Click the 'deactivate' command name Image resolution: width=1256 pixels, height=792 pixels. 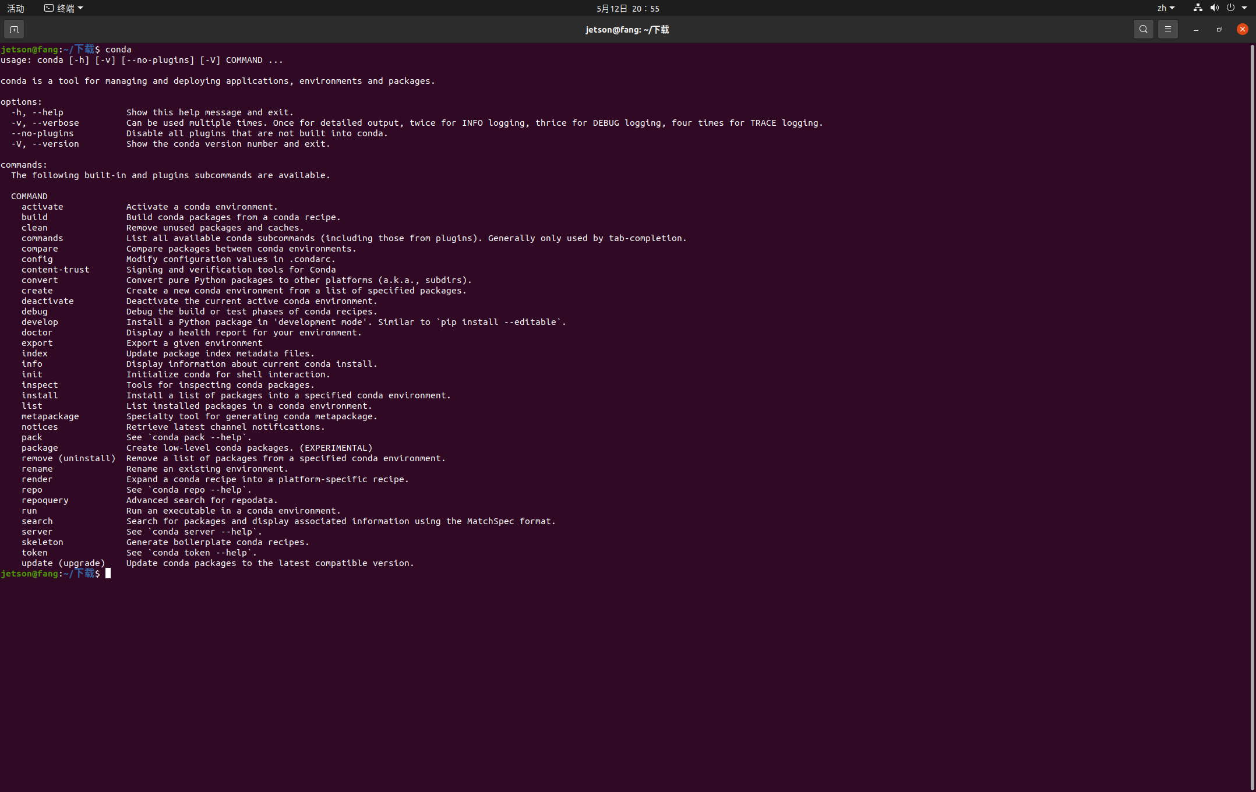click(48, 301)
